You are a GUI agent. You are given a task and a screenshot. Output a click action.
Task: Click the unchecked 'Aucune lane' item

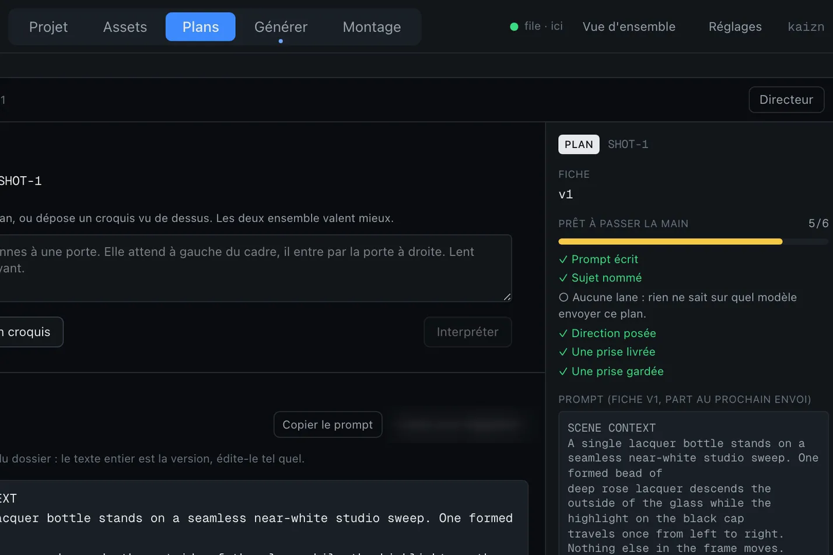point(678,305)
